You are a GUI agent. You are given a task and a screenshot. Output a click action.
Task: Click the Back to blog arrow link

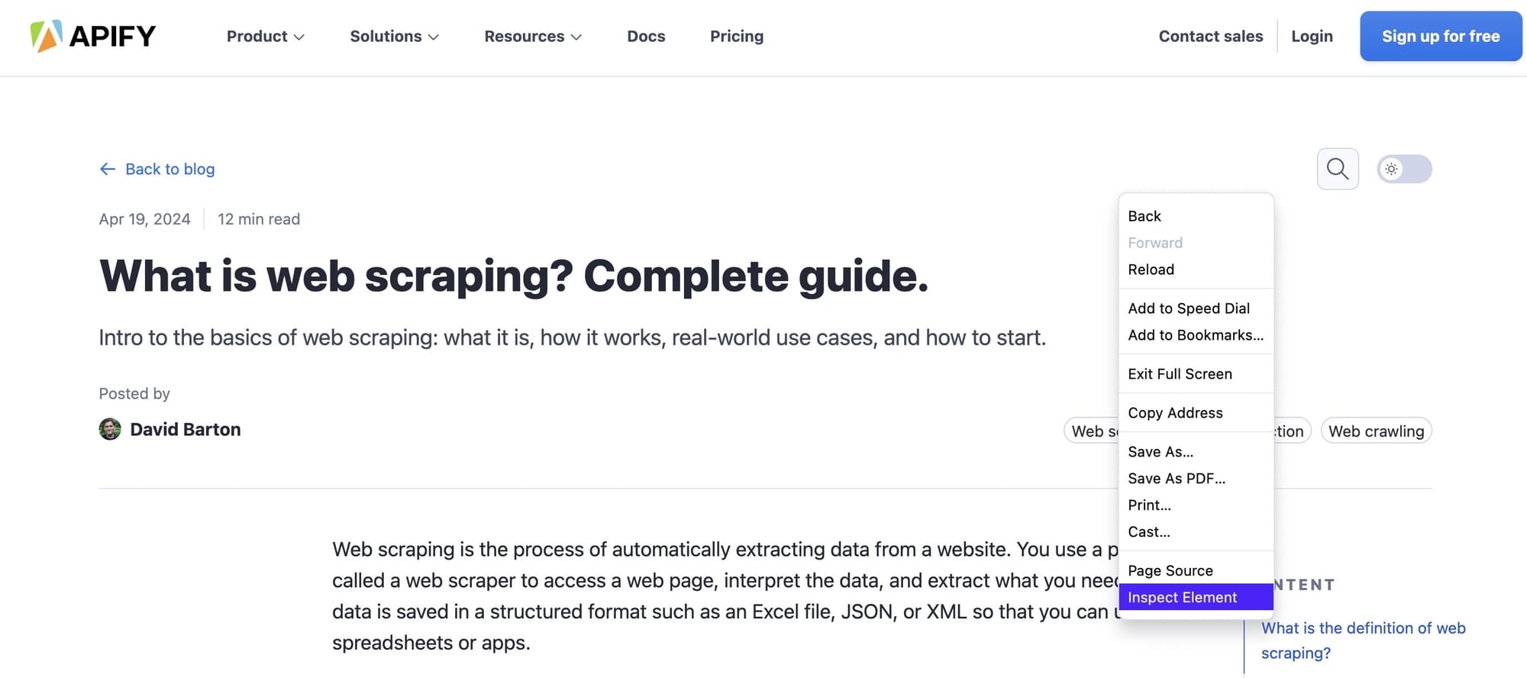tap(157, 169)
